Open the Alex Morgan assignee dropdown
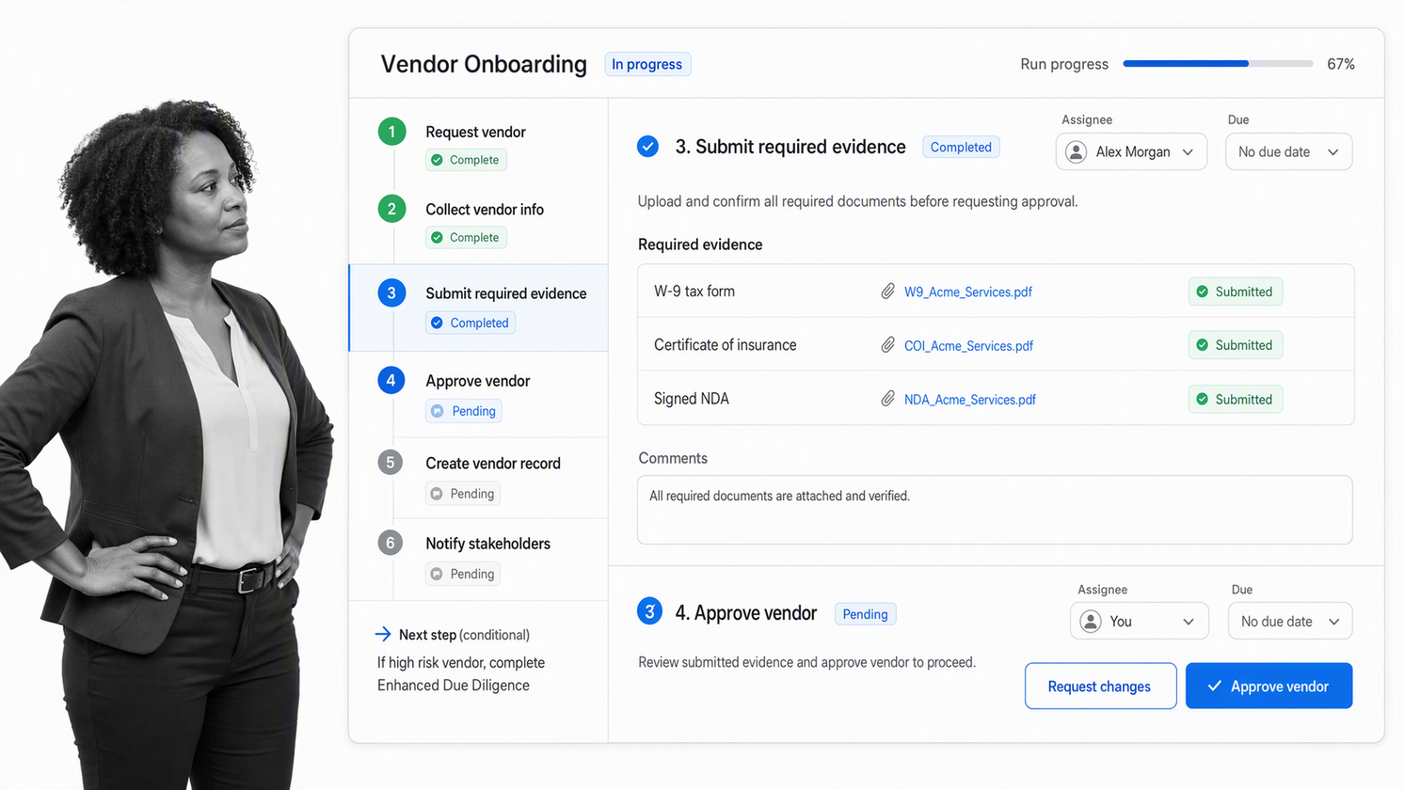 (x=1131, y=151)
